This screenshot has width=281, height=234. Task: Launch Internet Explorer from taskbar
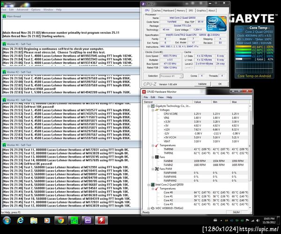(20, 220)
